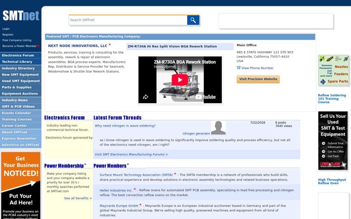Click the magnifier search button

[193, 20]
